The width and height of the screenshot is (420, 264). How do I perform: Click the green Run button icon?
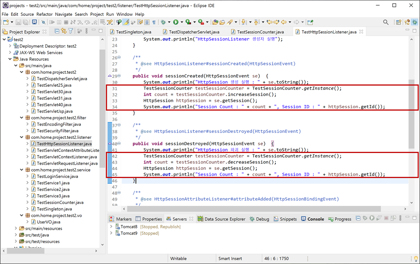click(176, 22)
